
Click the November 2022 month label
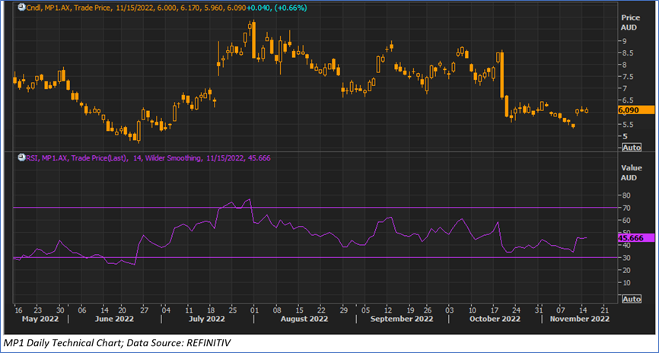pyautogui.click(x=580, y=319)
